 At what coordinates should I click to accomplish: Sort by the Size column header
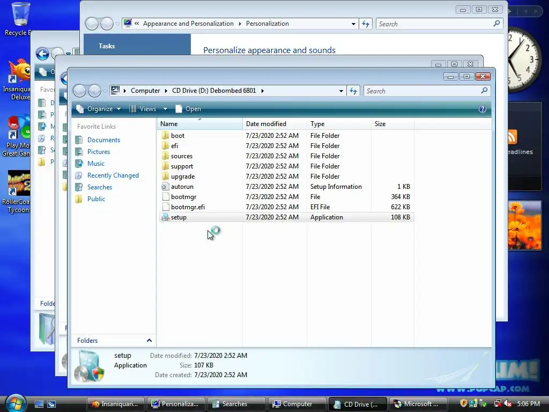click(x=392, y=124)
